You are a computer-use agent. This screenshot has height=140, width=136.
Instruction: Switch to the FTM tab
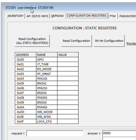pos(112,16)
